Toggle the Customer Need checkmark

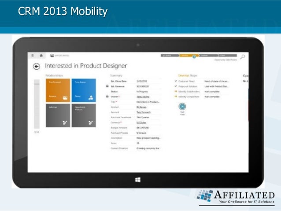pos(176,81)
